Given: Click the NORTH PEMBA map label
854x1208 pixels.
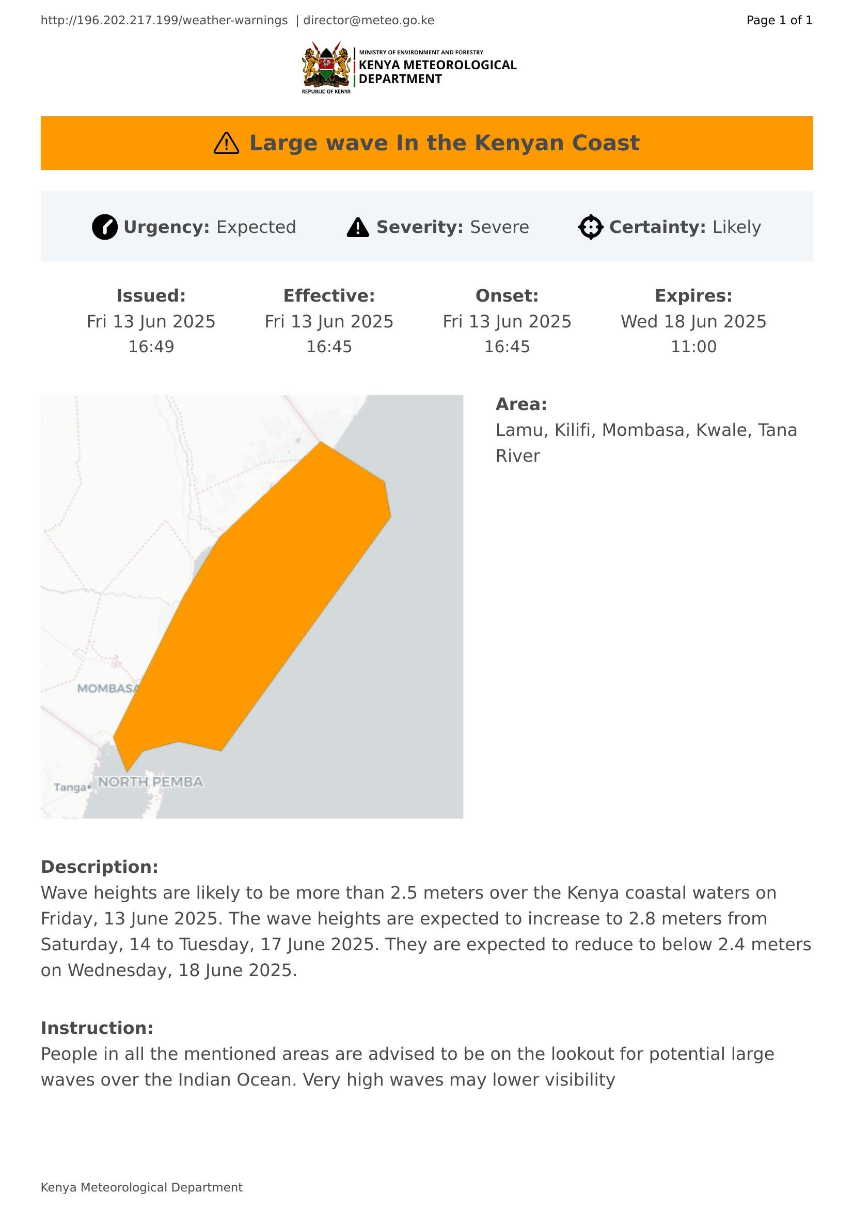Looking at the screenshot, I should (x=151, y=782).
